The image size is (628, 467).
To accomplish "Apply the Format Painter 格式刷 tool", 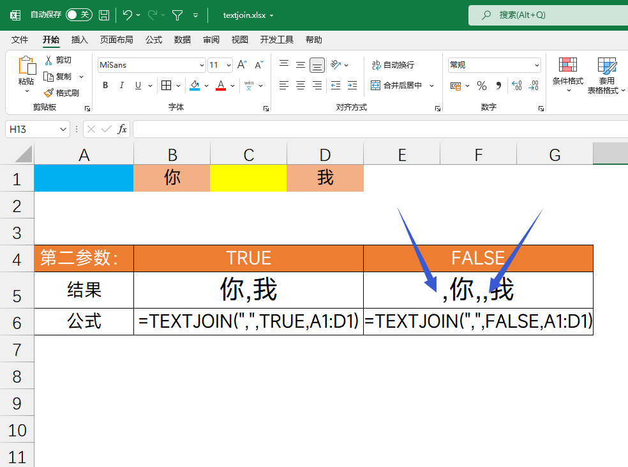I will (63, 93).
